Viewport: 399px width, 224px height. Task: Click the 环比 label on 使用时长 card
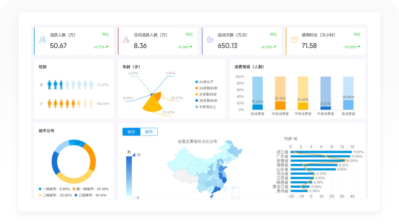(357, 35)
